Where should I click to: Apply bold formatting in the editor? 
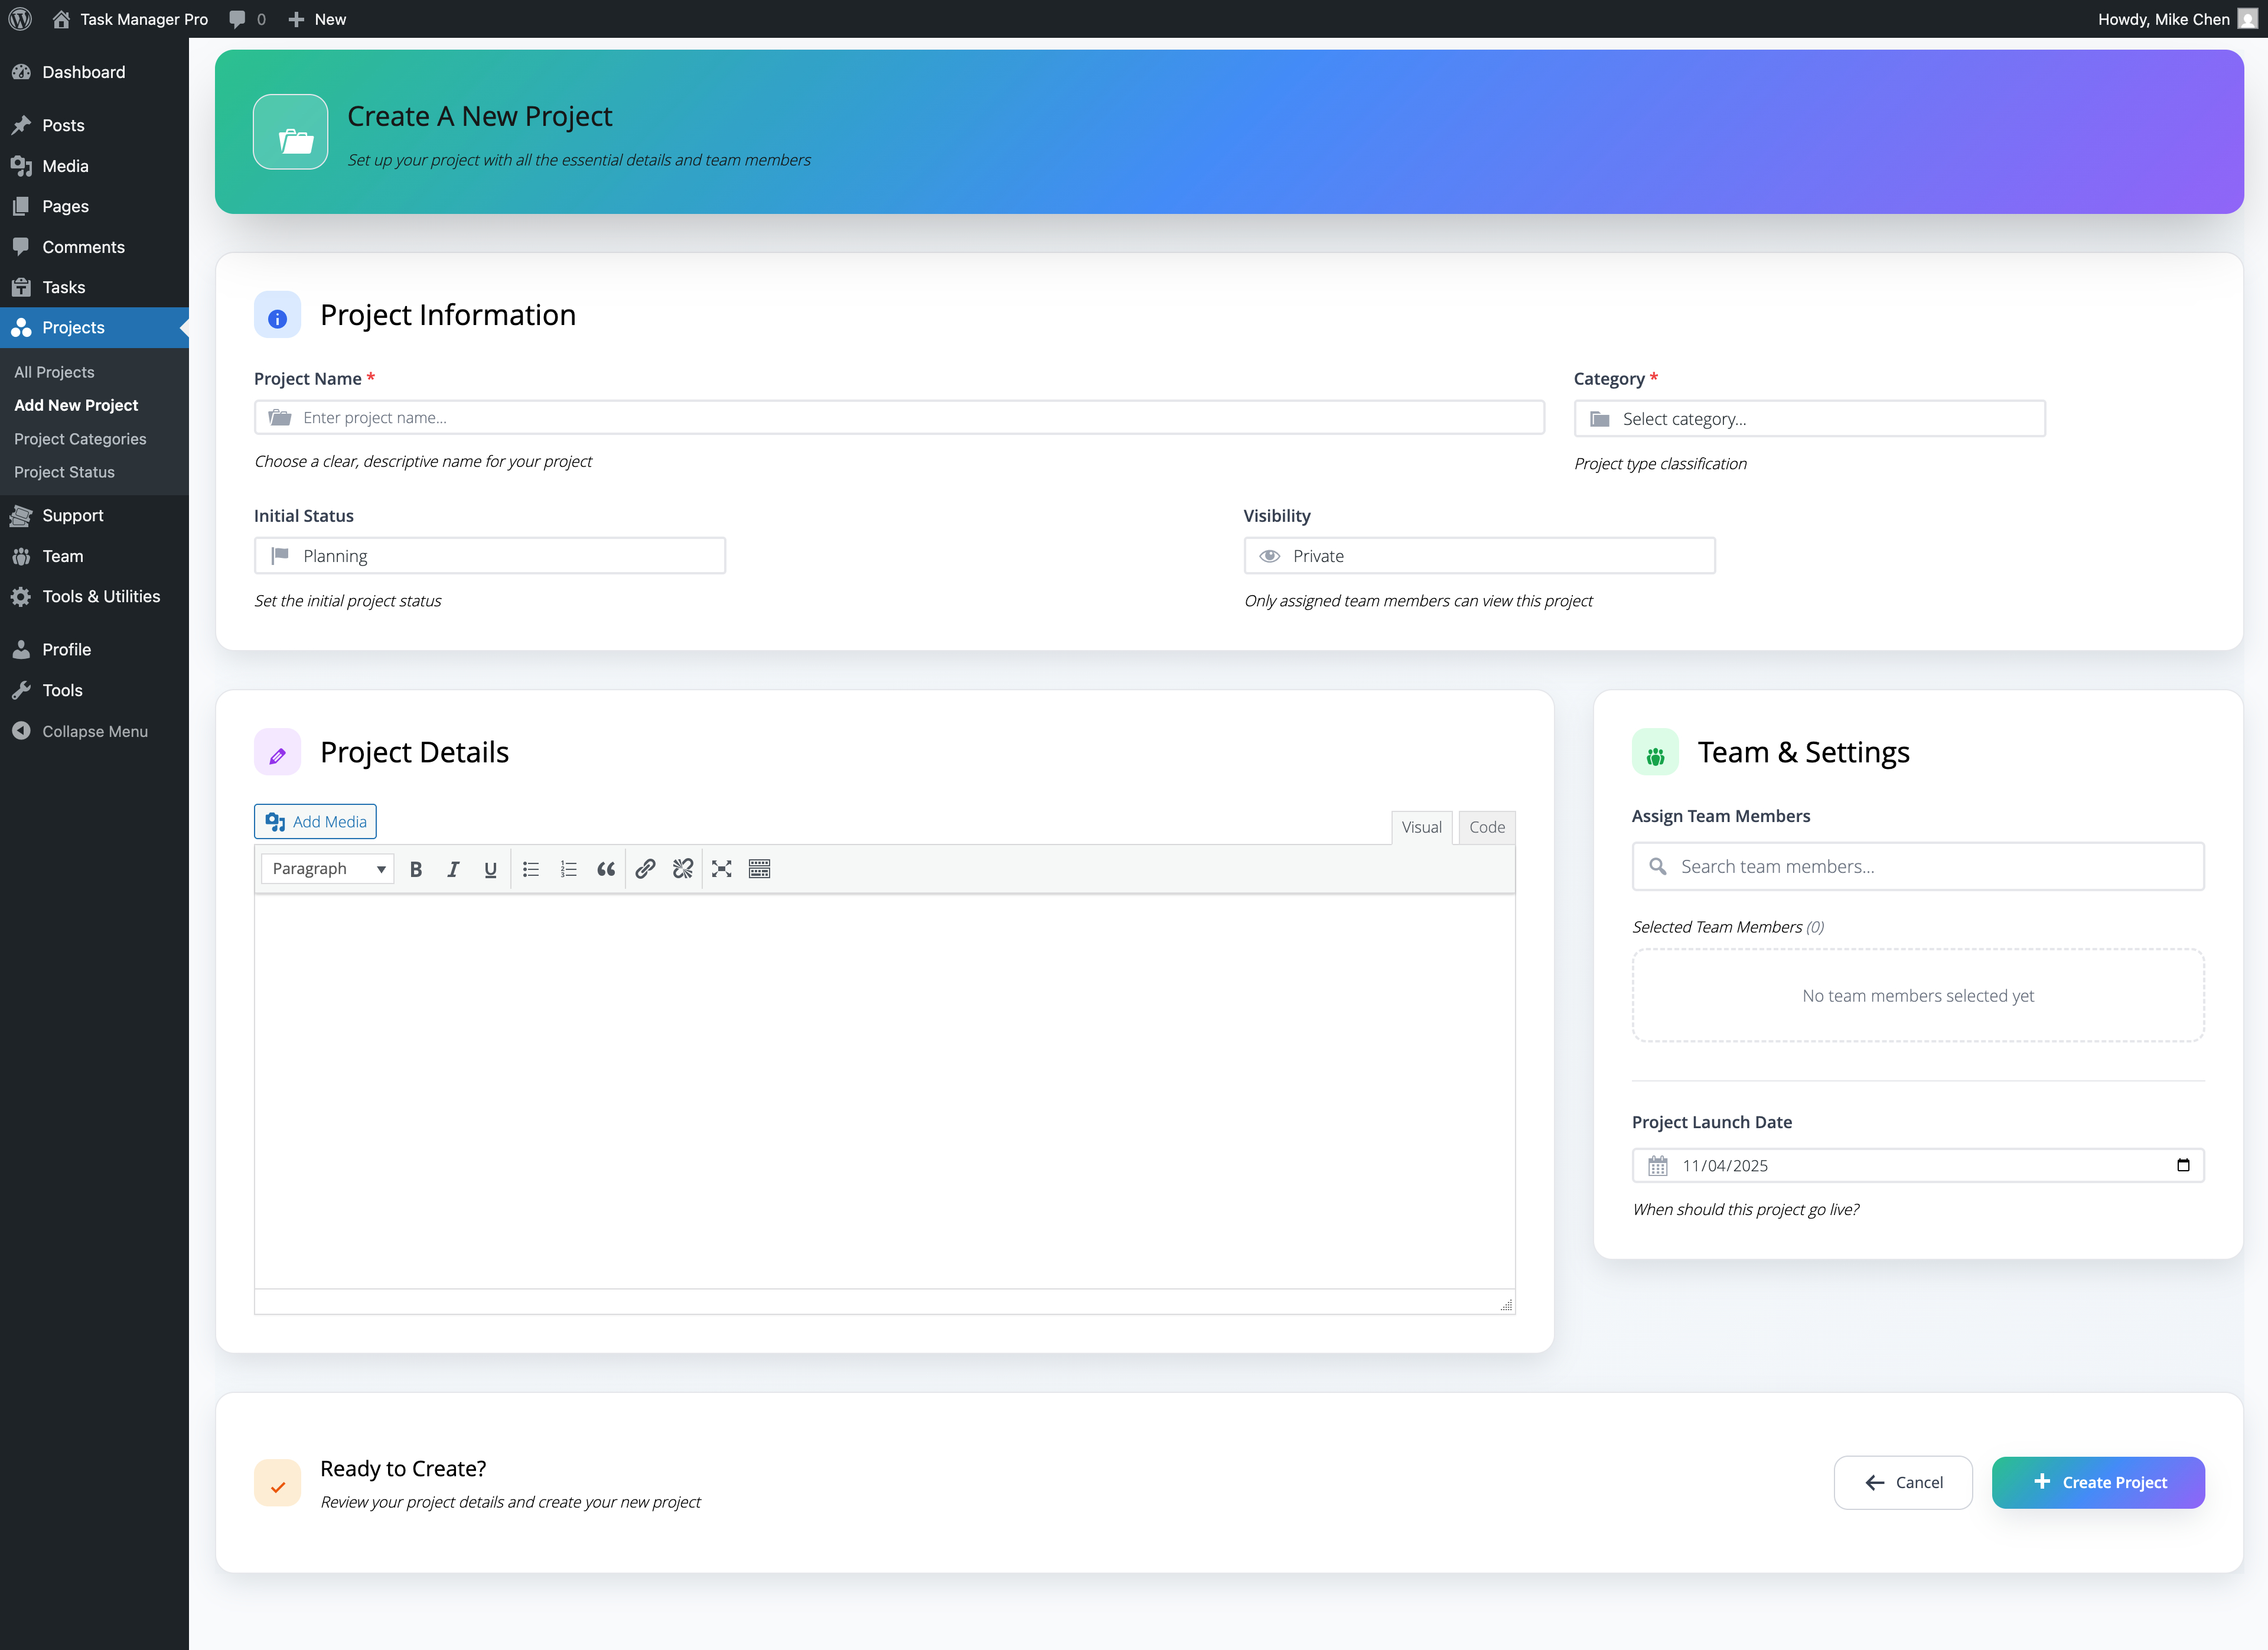(x=415, y=869)
